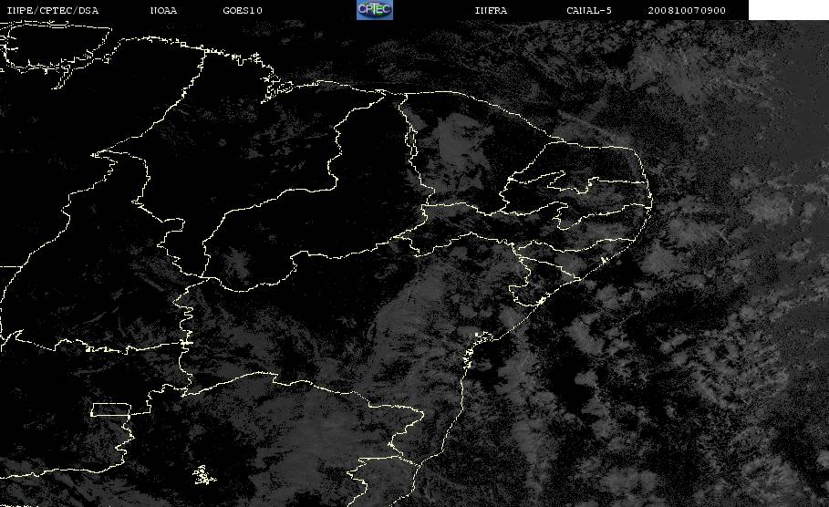The width and height of the screenshot is (829, 507).
Task: Click the GOES10 satellite label
Action: (x=243, y=10)
